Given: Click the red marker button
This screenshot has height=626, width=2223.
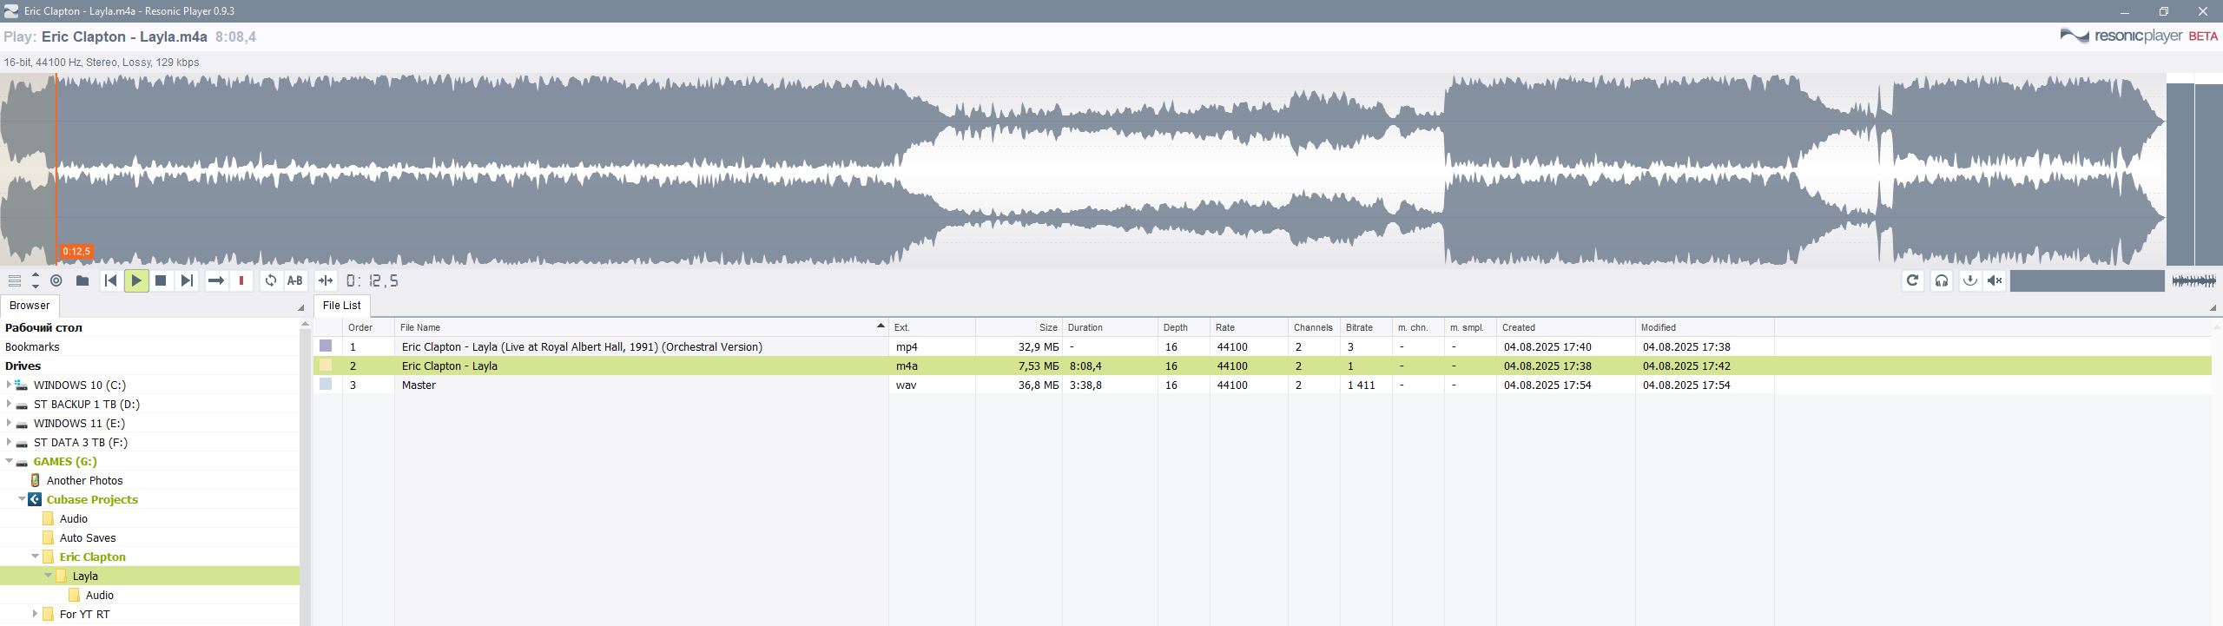Looking at the screenshot, I should (241, 280).
